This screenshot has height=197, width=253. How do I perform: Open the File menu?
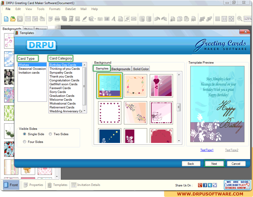pos(8,9)
